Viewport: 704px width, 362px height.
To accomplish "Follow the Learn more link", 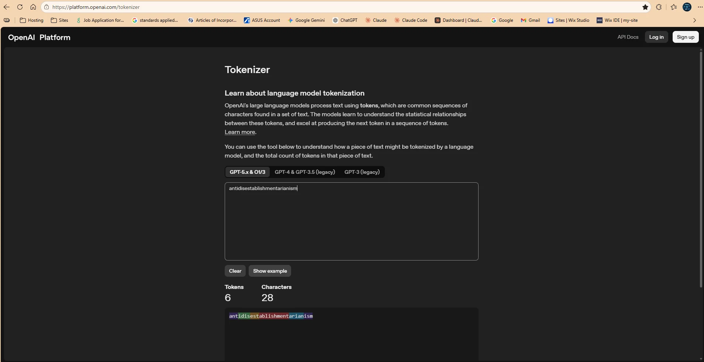I will pyautogui.click(x=240, y=132).
